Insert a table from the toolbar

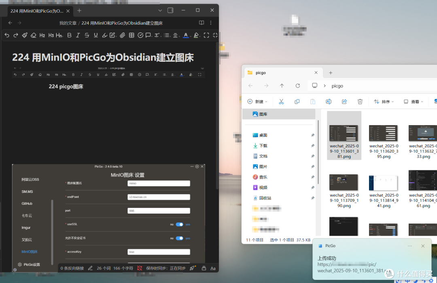pyautogui.click(x=132, y=35)
